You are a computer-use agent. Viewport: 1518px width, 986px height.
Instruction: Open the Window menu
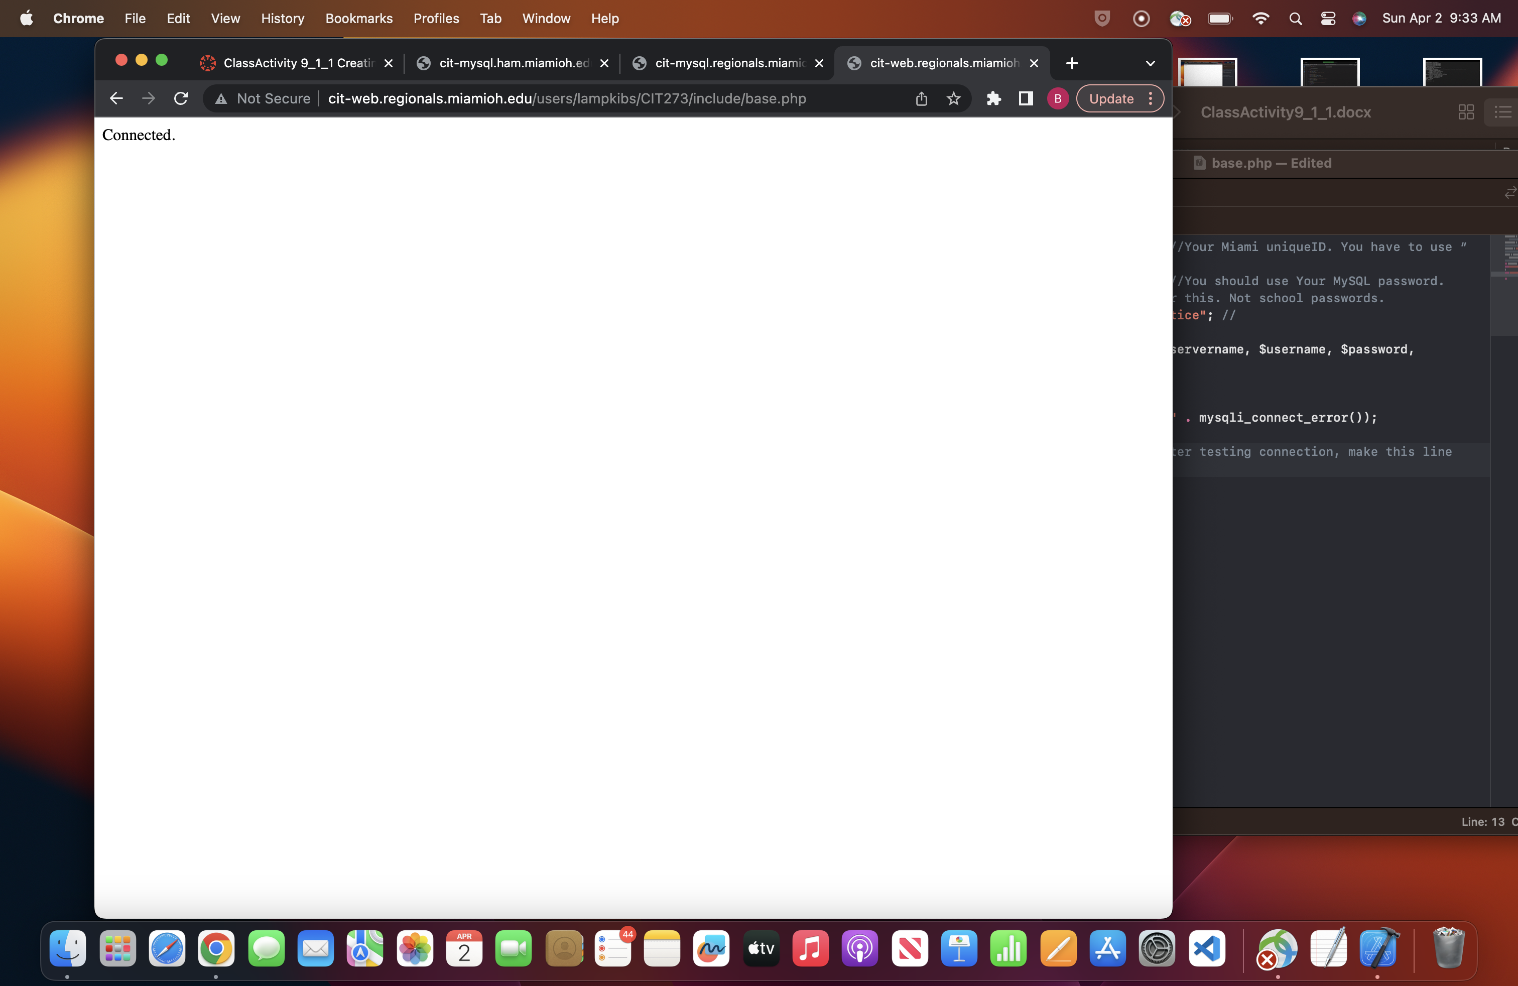(546, 19)
